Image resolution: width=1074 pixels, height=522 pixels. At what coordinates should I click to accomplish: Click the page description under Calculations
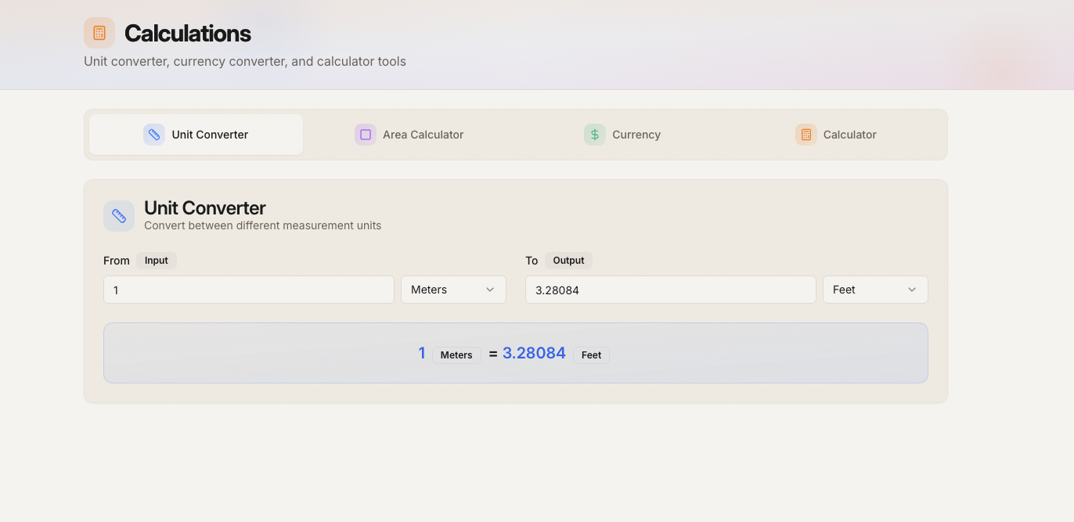coord(245,61)
